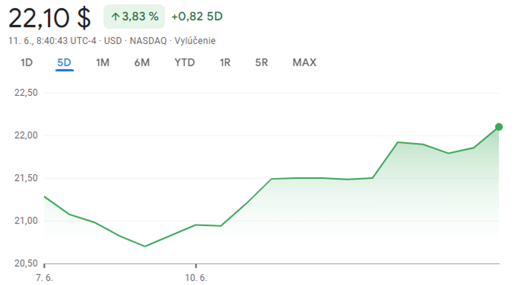Click the NASDAQ exchange label
The image size is (521, 285).
(148, 41)
